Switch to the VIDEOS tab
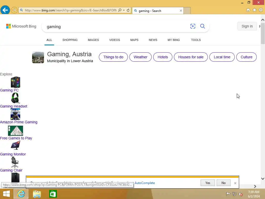265x199 pixels. pos(114,40)
